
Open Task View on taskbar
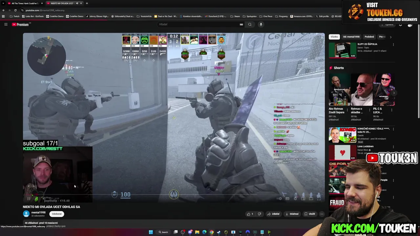click(x=176, y=232)
